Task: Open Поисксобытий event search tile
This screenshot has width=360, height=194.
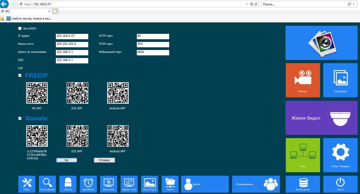Action: (x=47, y=184)
